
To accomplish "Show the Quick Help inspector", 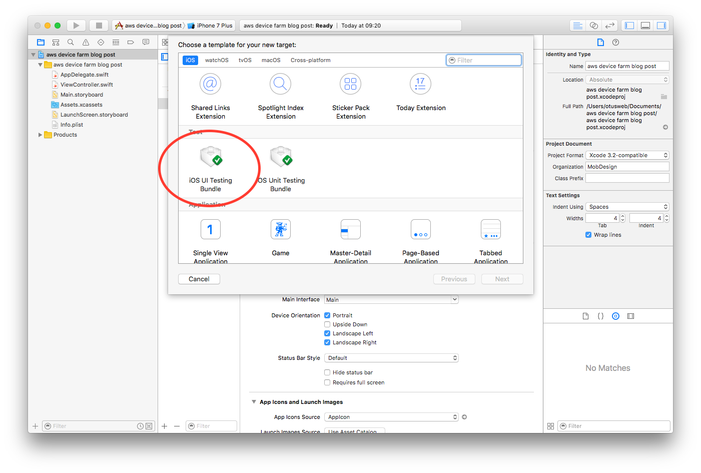I will (616, 43).
